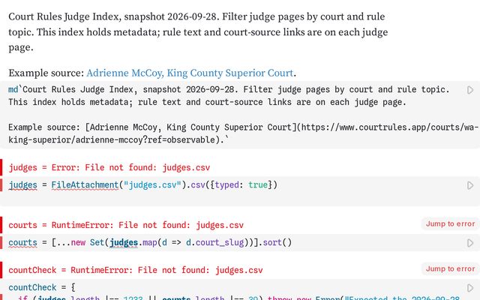
Task: Run the md intro cell play icon
Action: (470, 90)
